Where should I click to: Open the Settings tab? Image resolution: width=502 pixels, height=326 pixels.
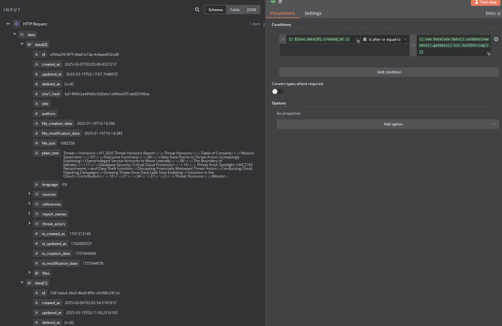point(313,13)
